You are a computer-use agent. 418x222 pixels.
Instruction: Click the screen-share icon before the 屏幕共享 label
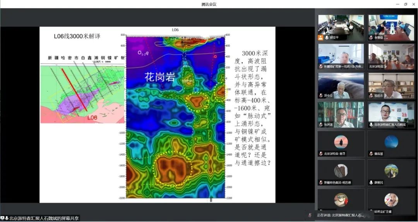click(x=2, y=218)
